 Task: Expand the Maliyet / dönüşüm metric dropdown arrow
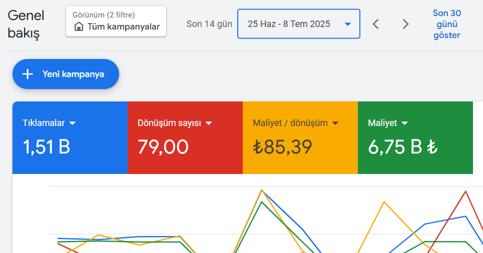pyautogui.click(x=335, y=123)
